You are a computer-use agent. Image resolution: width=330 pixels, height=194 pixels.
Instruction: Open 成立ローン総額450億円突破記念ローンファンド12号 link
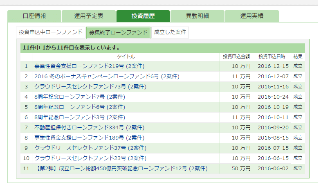point(121,169)
